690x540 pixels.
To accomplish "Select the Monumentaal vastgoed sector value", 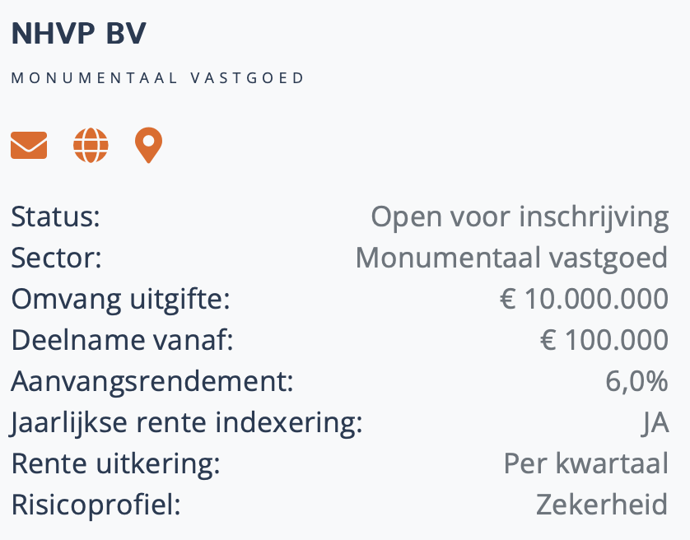I will [511, 258].
